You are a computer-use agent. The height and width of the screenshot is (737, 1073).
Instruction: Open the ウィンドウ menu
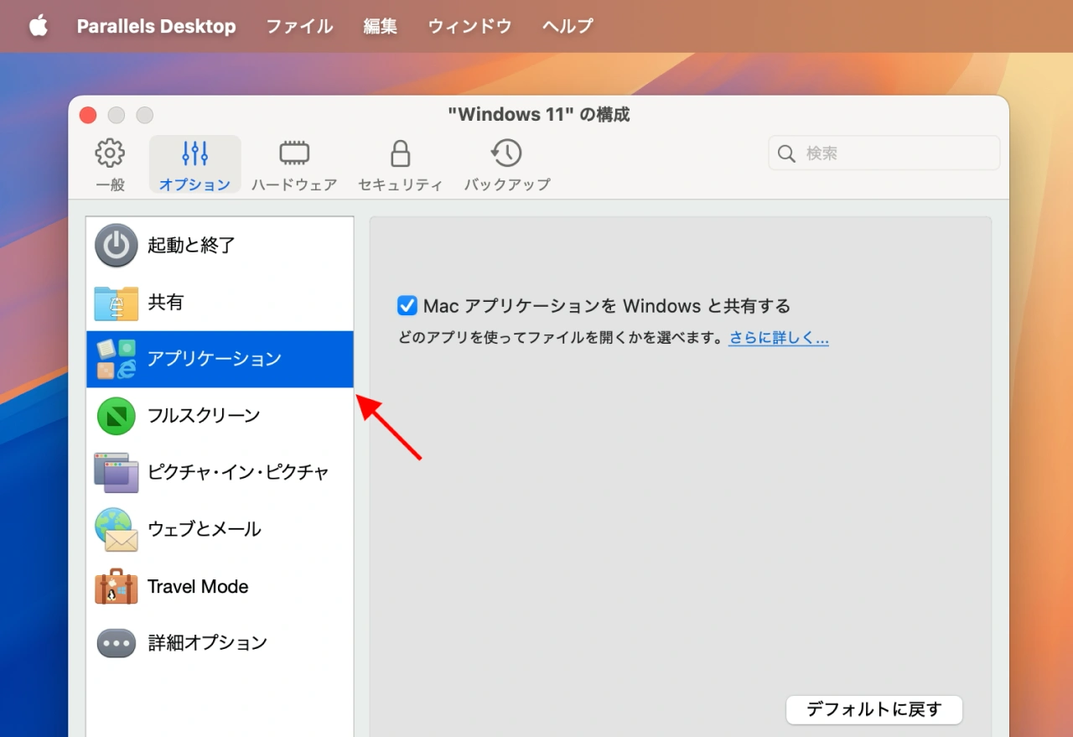469,26
